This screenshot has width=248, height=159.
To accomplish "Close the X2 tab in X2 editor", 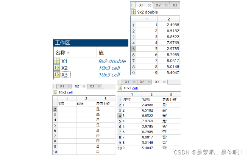I will pos(84,86).
